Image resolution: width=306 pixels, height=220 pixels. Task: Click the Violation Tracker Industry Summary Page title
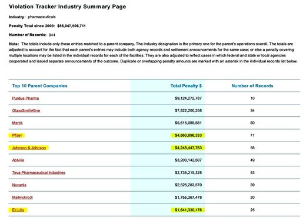(x=68, y=6)
